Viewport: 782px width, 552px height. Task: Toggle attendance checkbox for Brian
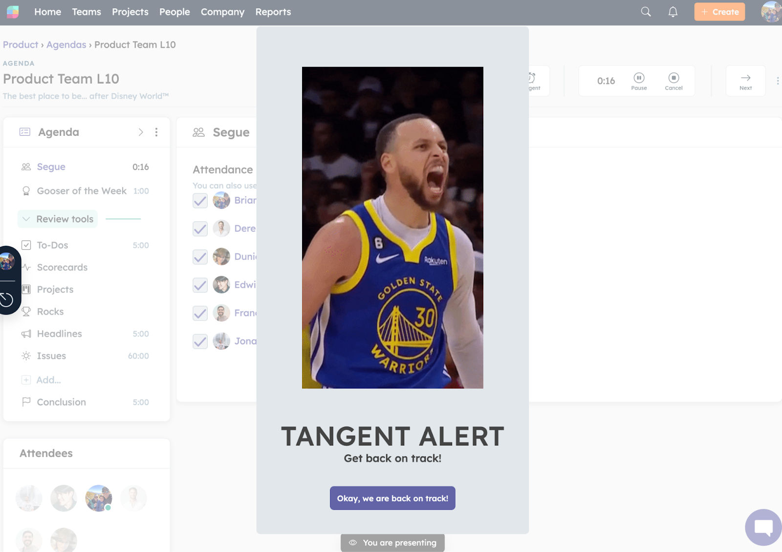tap(200, 201)
